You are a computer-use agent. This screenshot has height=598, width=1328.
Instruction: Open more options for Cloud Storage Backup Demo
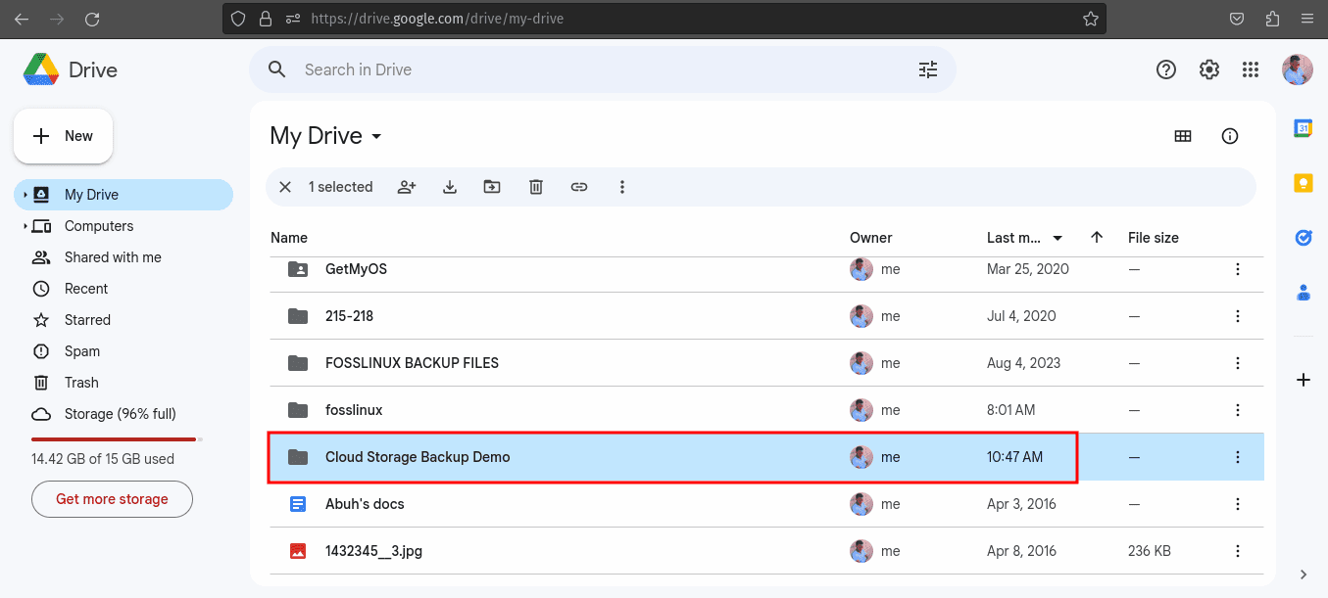pyautogui.click(x=1238, y=457)
